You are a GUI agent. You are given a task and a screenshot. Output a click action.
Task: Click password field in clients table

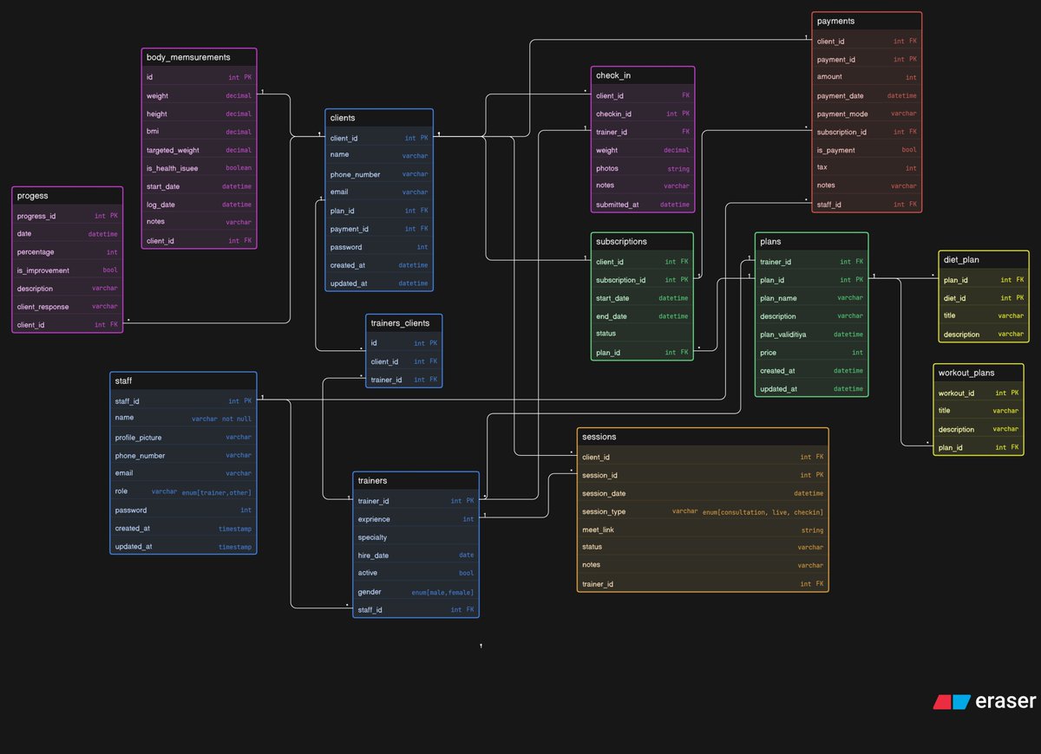pyautogui.click(x=379, y=247)
